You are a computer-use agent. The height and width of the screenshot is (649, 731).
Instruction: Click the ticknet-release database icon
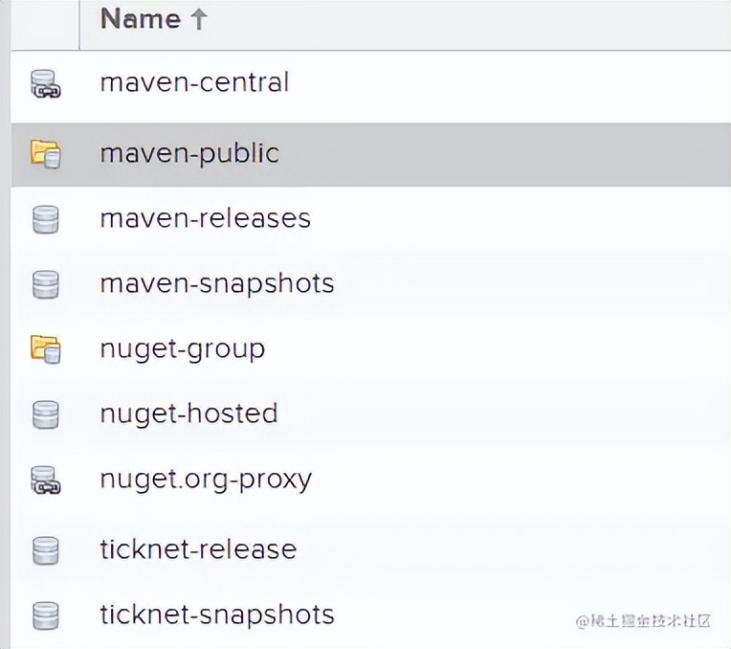tap(45, 550)
